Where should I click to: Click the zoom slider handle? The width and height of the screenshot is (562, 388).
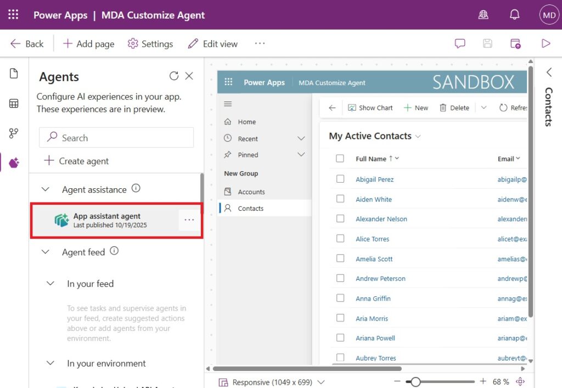tap(415, 381)
